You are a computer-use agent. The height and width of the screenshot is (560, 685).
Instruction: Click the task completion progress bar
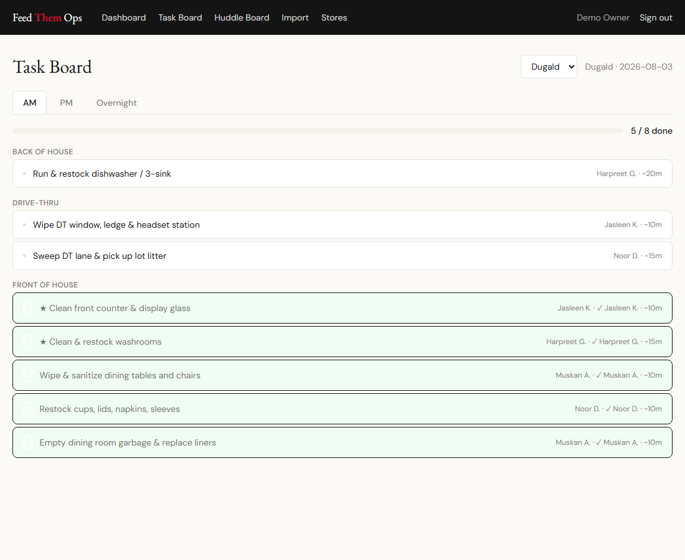click(318, 131)
